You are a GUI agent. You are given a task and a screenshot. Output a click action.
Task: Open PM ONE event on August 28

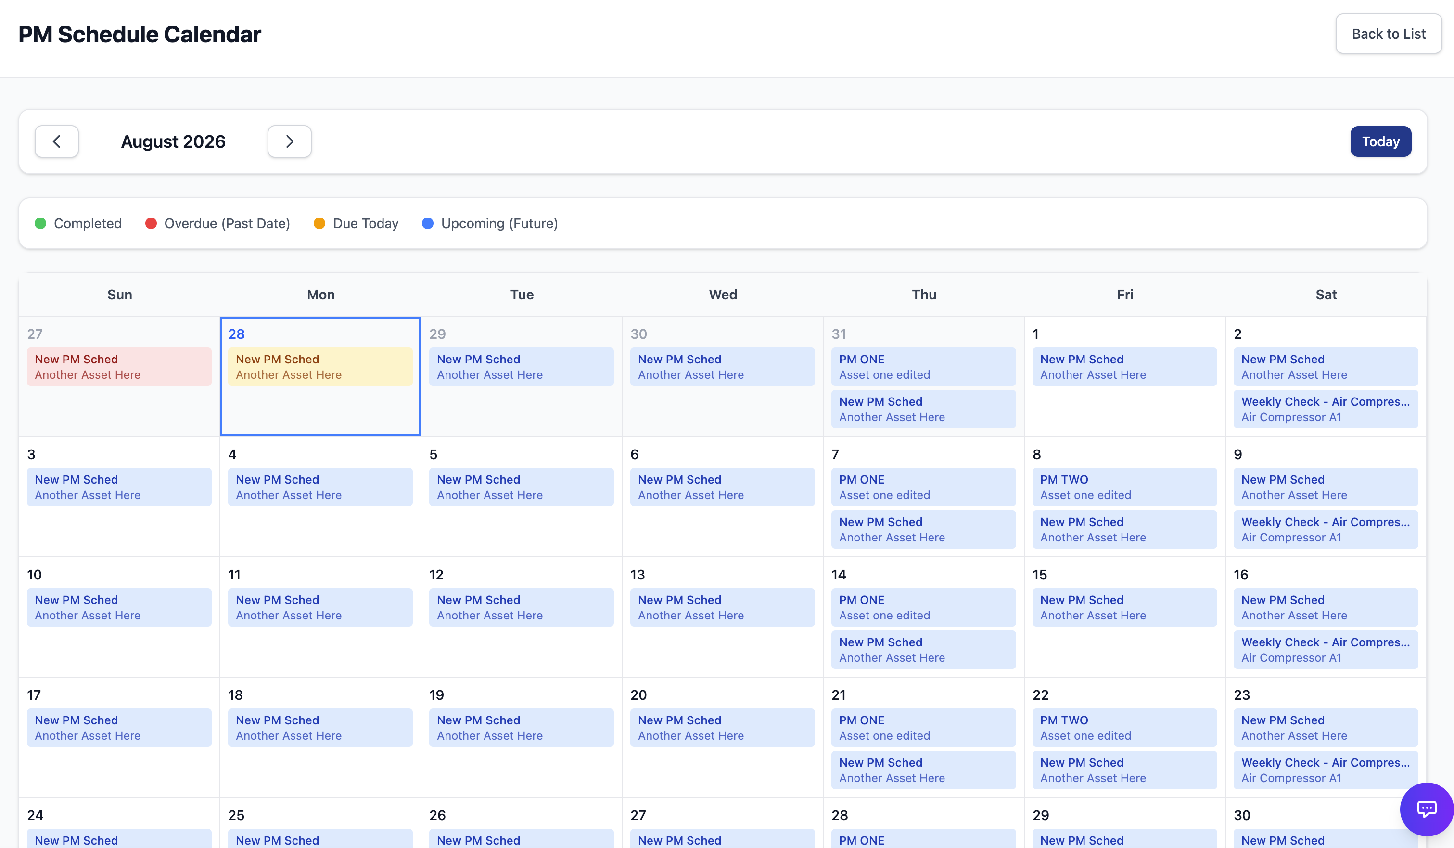pos(924,839)
